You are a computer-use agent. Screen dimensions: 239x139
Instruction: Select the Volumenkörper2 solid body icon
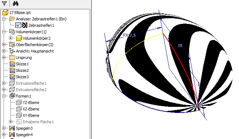pyautogui.click(x=19, y=38)
